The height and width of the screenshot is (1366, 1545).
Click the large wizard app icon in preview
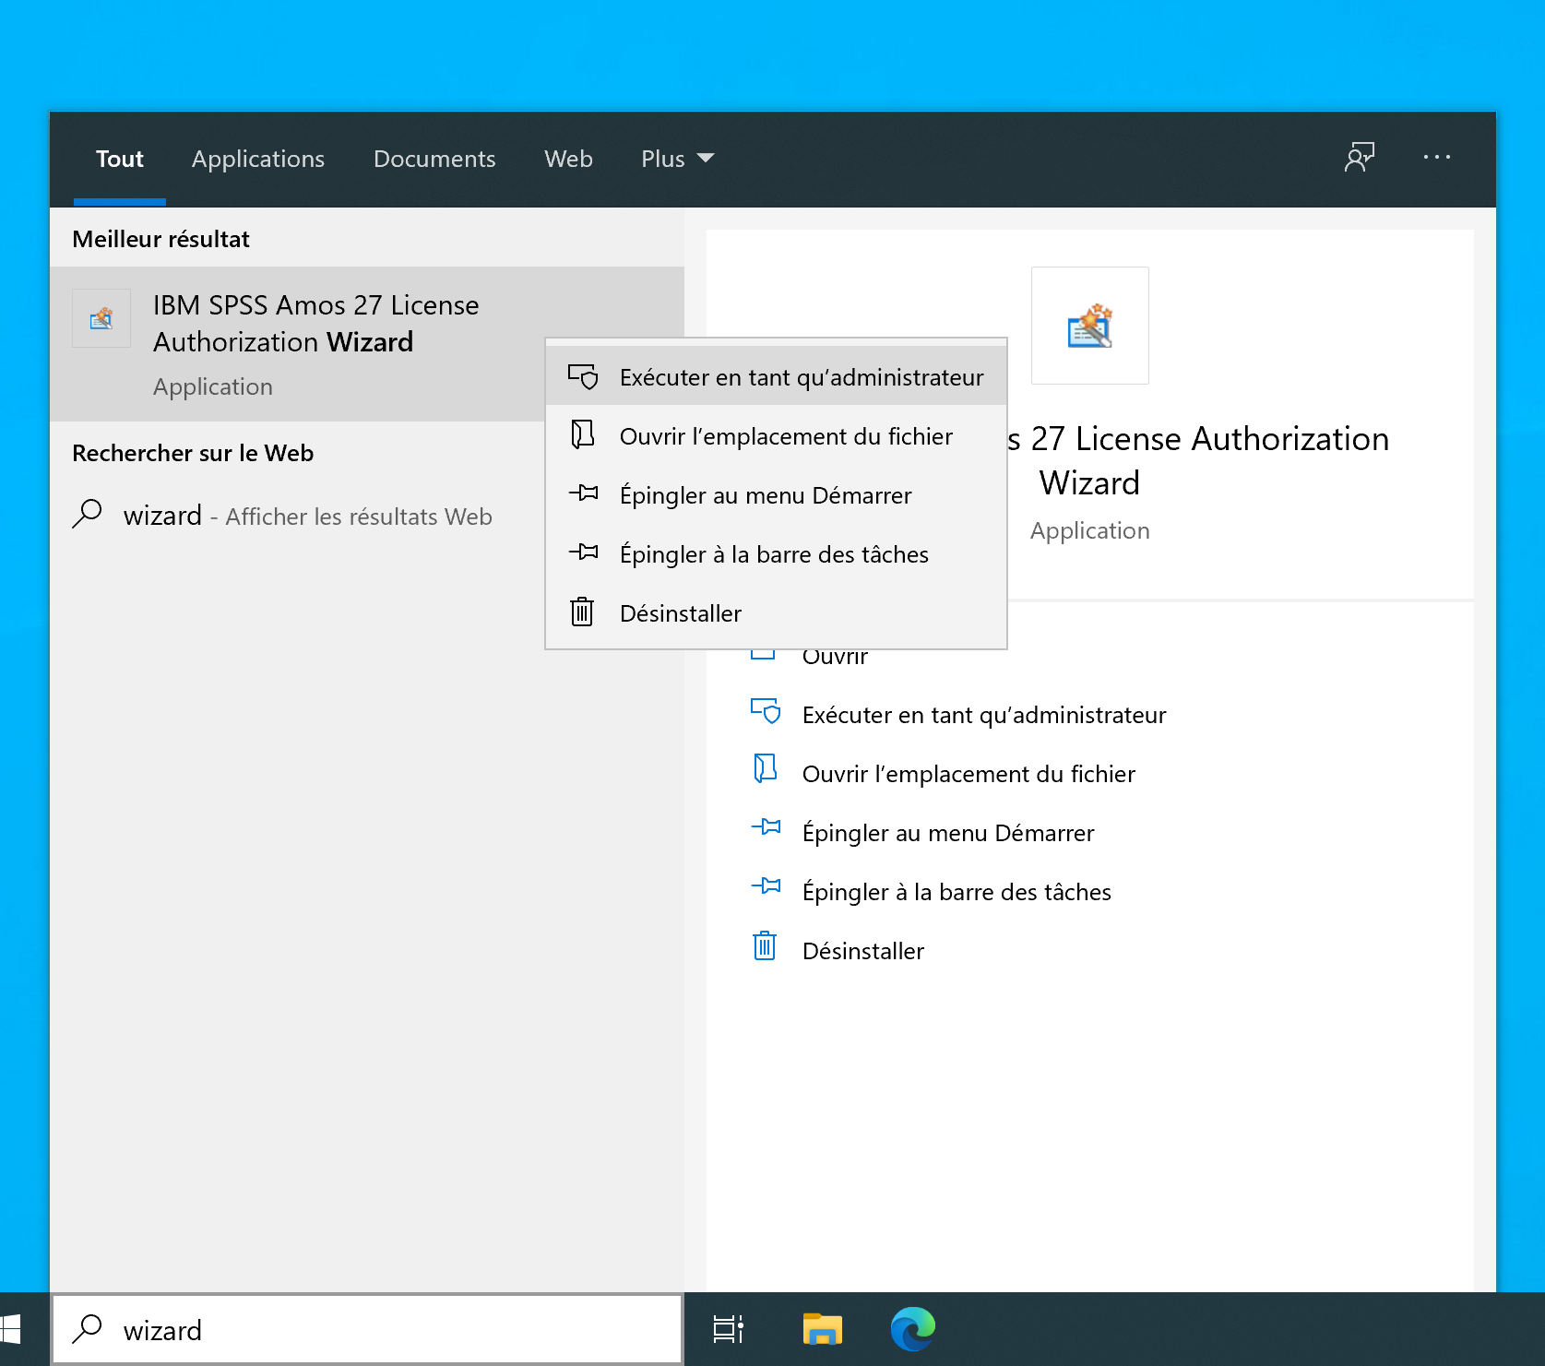1089,326
